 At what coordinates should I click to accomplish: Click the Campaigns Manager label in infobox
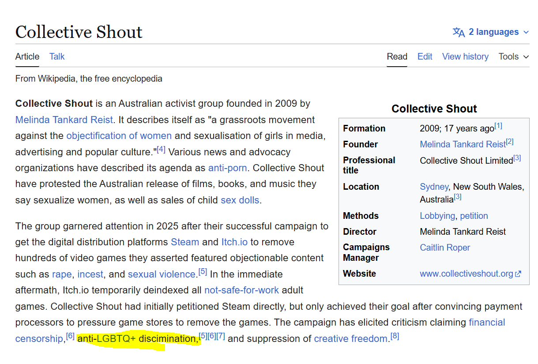[x=366, y=252]
